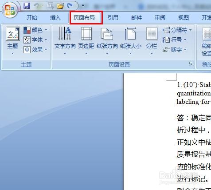Switch to the 插入 tab
The width and height of the screenshot is (211, 190).
click(x=55, y=18)
